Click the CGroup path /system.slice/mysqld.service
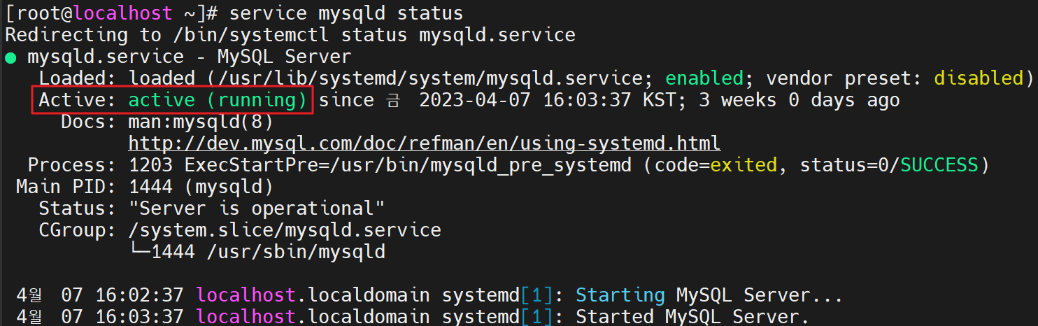 click(285, 230)
